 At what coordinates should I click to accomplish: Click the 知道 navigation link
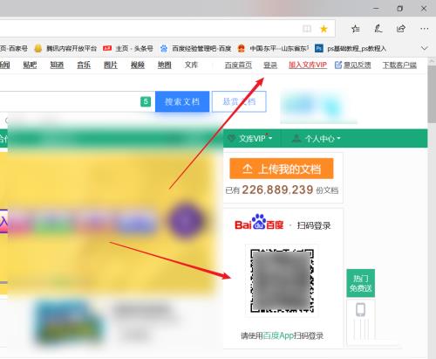[57, 65]
